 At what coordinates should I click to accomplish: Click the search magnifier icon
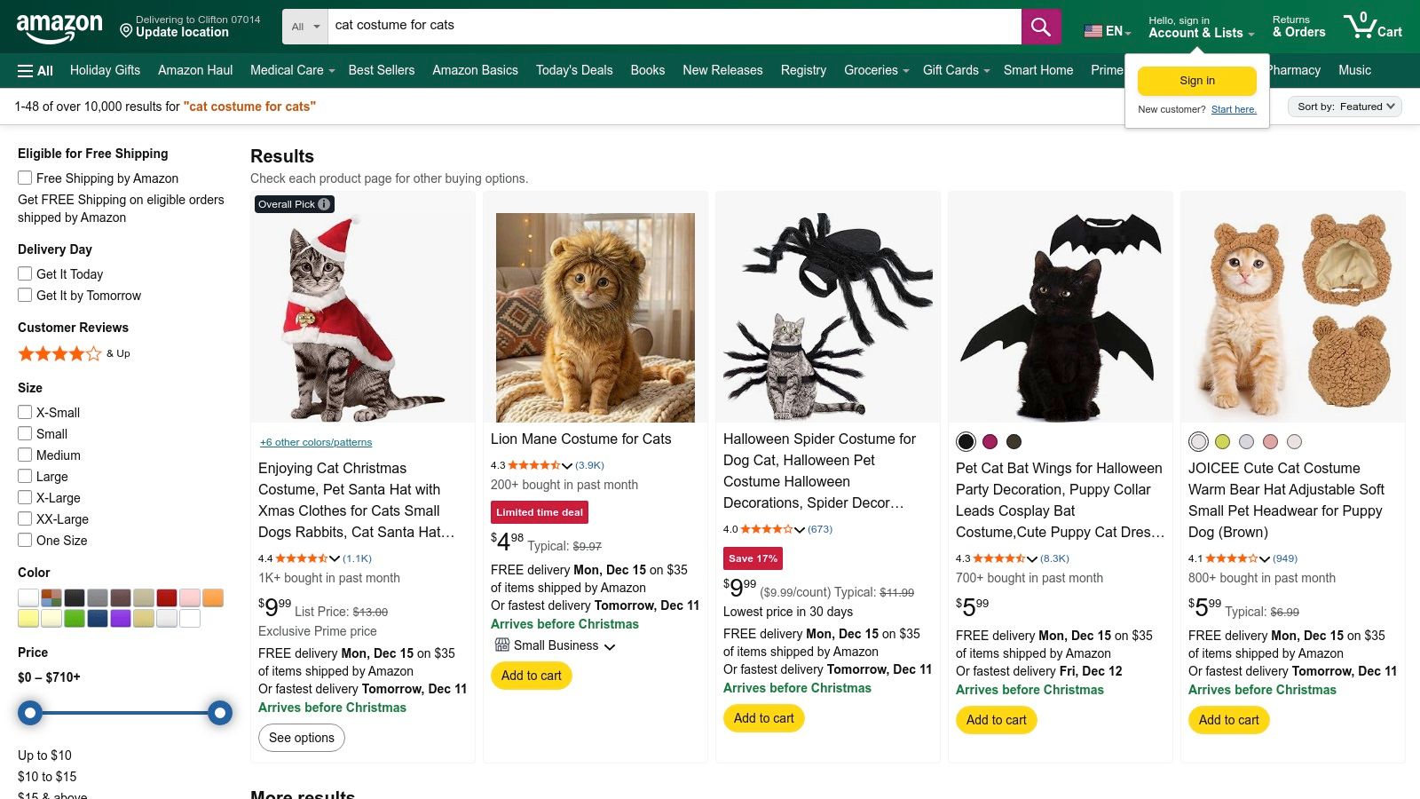1040,26
